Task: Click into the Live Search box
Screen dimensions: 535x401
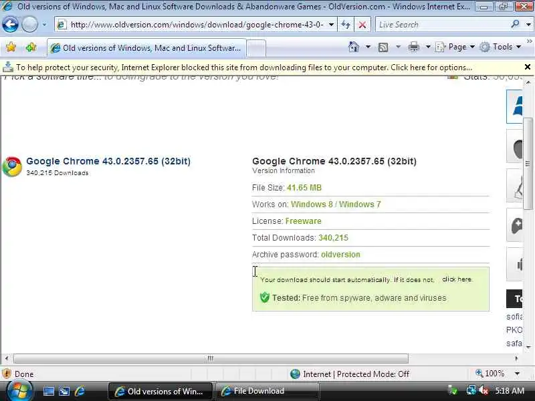Action: click(442, 25)
